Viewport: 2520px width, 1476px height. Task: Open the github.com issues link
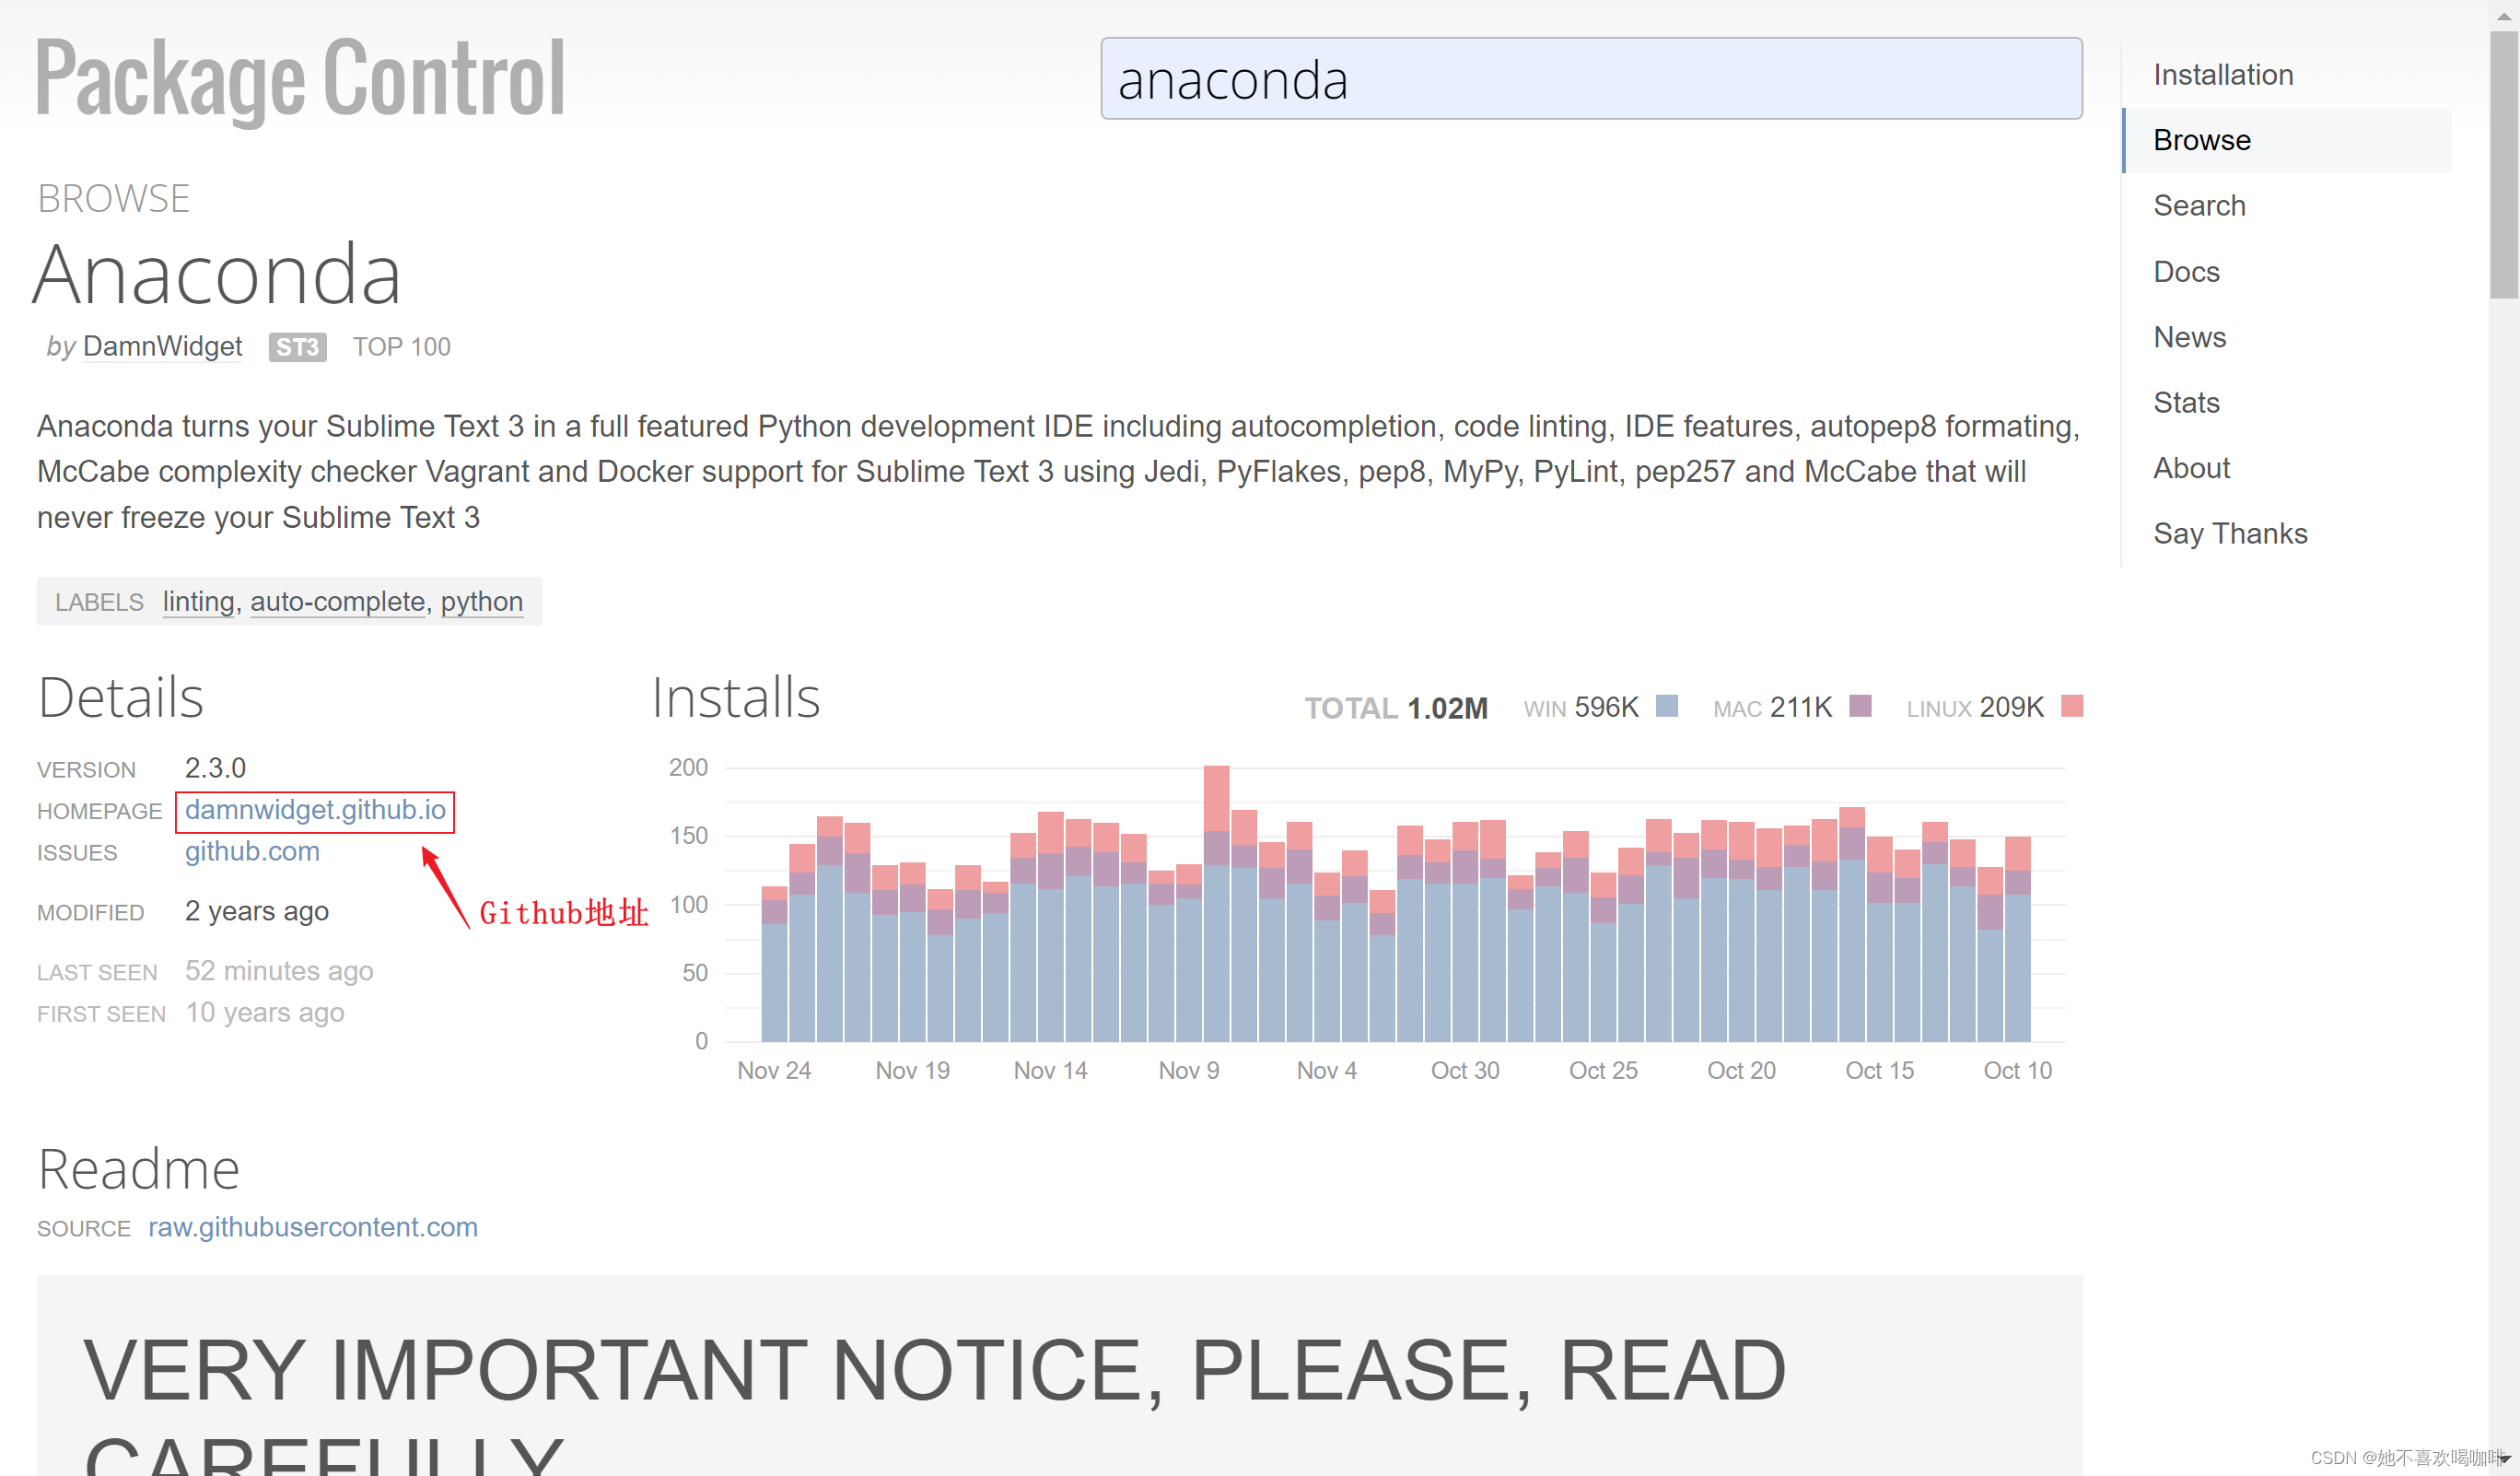252,852
